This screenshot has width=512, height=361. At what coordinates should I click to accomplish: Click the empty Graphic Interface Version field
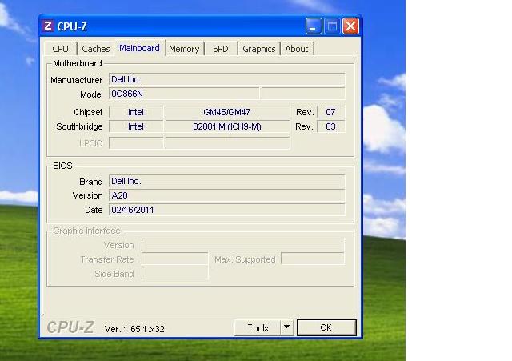pyautogui.click(x=243, y=245)
